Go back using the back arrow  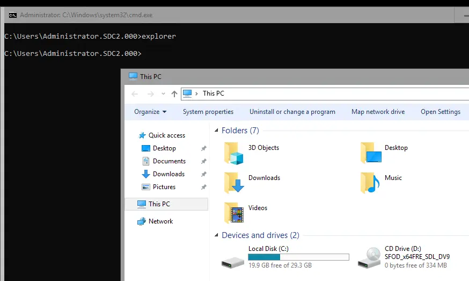coord(135,94)
